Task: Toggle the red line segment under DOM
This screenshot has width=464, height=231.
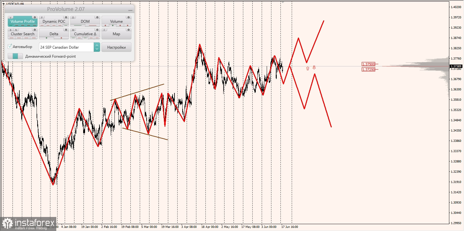Action: tap(93, 25)
